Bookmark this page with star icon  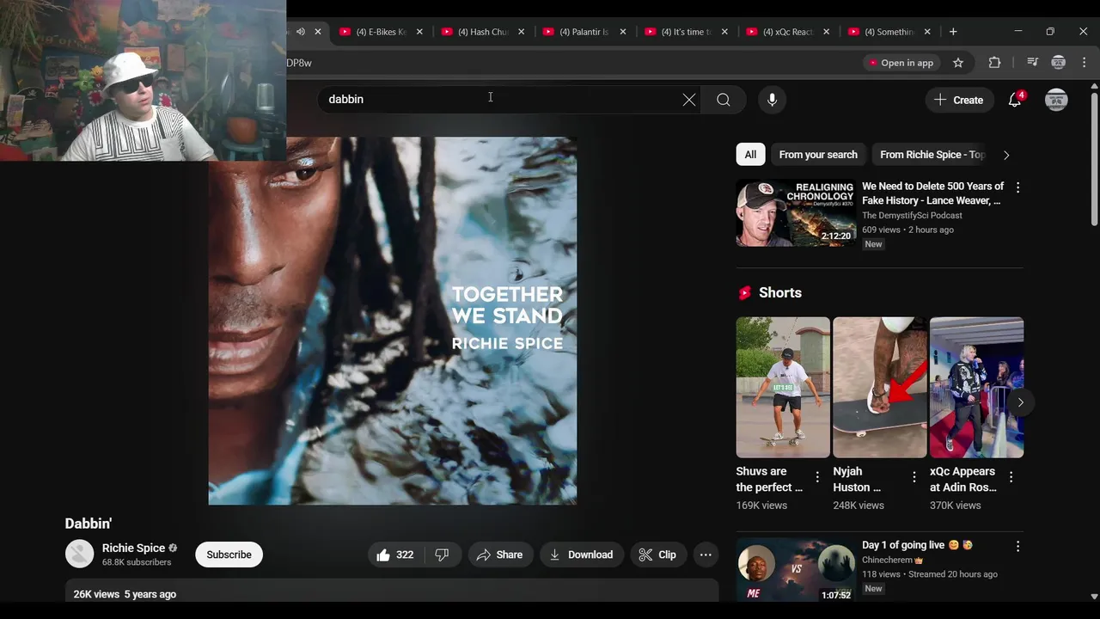pyautogui.click(x=958, y=63)
